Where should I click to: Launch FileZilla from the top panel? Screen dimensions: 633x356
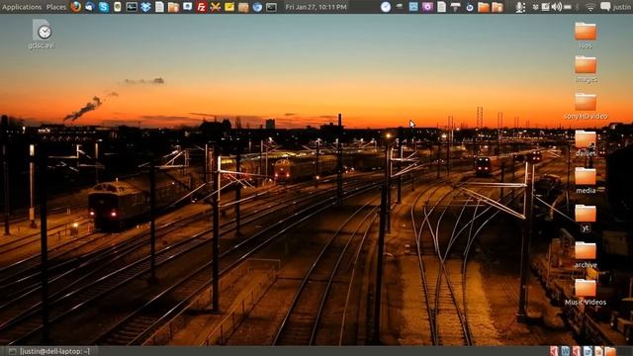(x=201, y=7)
